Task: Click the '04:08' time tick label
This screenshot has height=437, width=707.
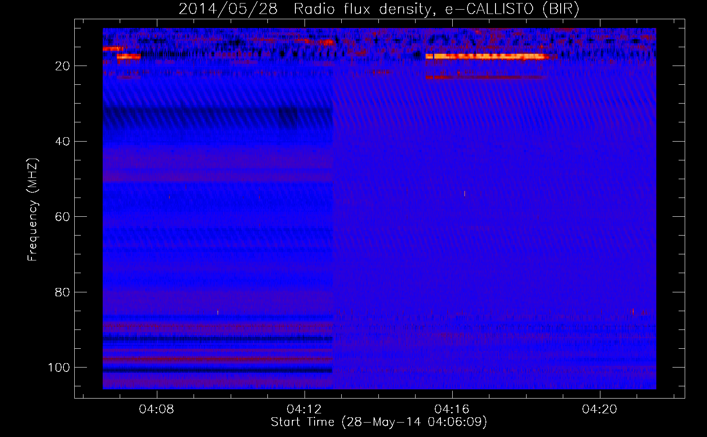Action: (x=156, y=409)
